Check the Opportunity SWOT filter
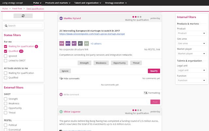 click(6, 108)
